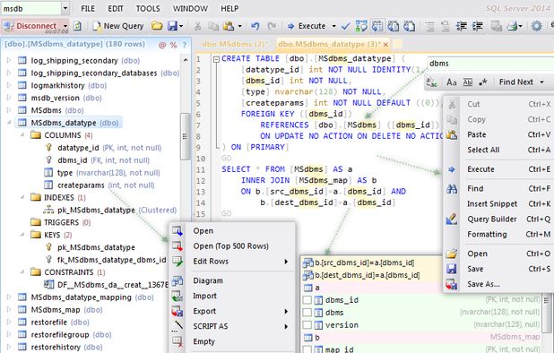Expand log_shipping_secondary table node
The width and height of the screenshot is (554, 353).
[9, 60]
